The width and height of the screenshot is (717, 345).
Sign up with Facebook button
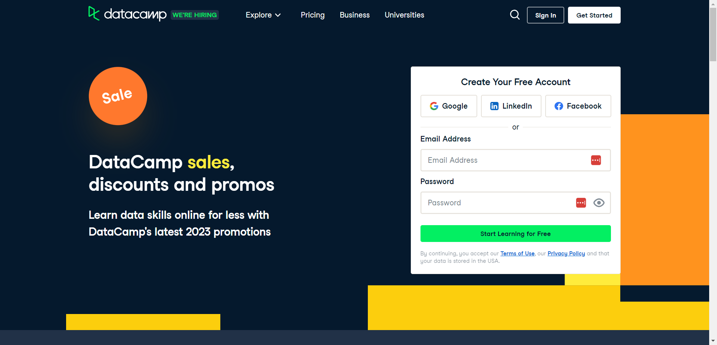point(578,106)
